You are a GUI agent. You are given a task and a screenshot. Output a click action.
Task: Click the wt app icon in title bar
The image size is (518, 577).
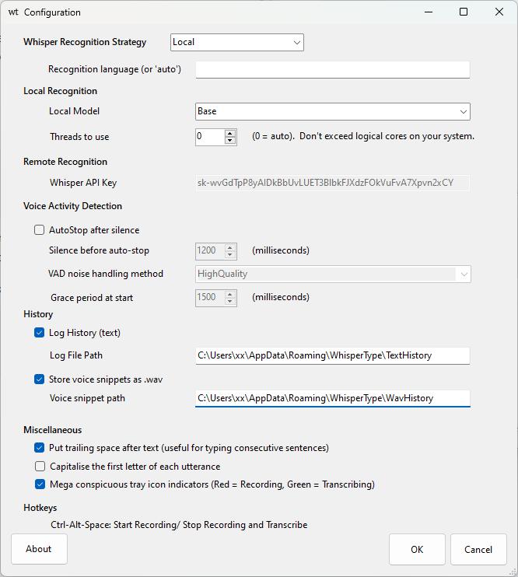[x=13, y=12]
